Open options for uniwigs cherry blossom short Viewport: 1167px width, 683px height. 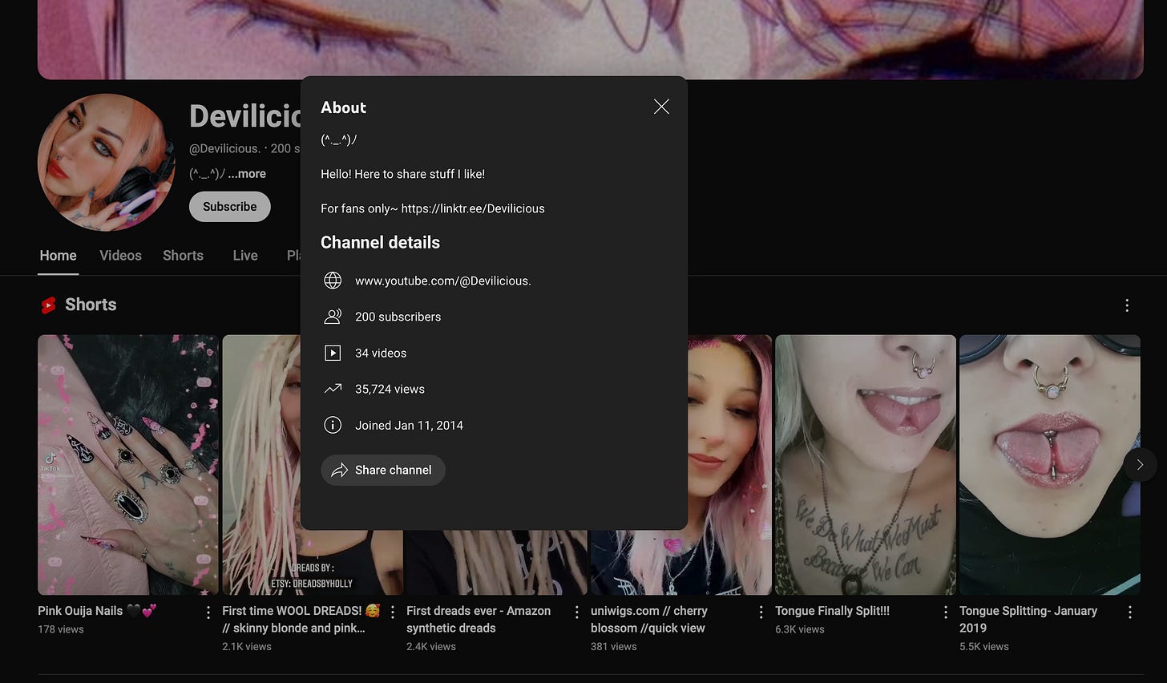761,612
